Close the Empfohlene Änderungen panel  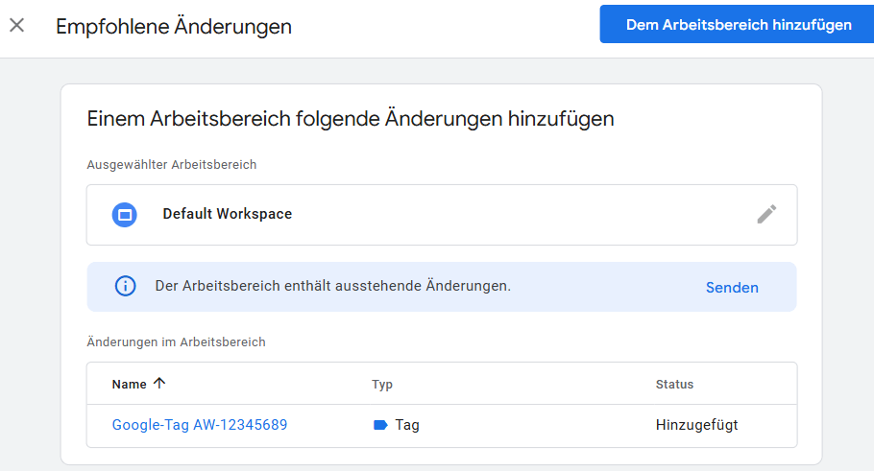click(17, 26)
